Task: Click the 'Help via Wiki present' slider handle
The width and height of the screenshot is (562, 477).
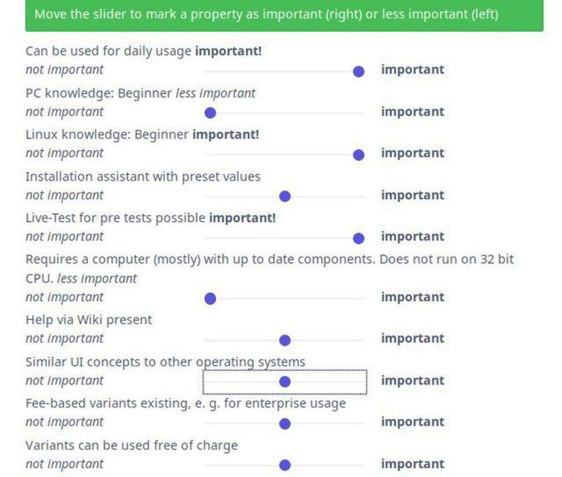Action: (x=285, y=340)
